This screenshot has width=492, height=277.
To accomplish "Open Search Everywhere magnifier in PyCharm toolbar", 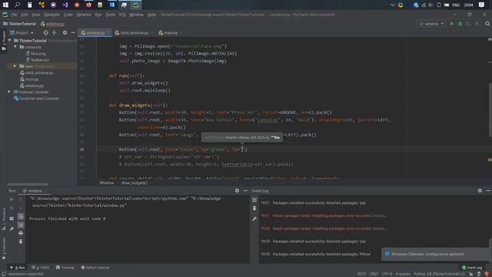I will [x=487, y=24].
